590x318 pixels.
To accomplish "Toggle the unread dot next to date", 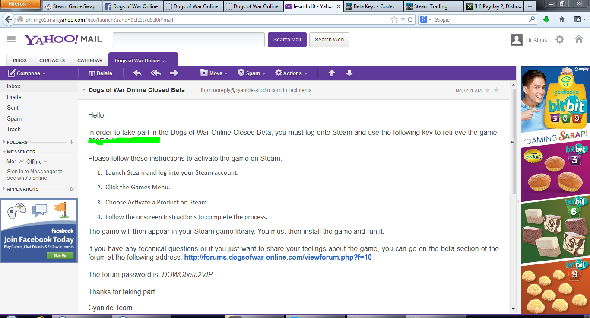I will [x=488, y=90].
